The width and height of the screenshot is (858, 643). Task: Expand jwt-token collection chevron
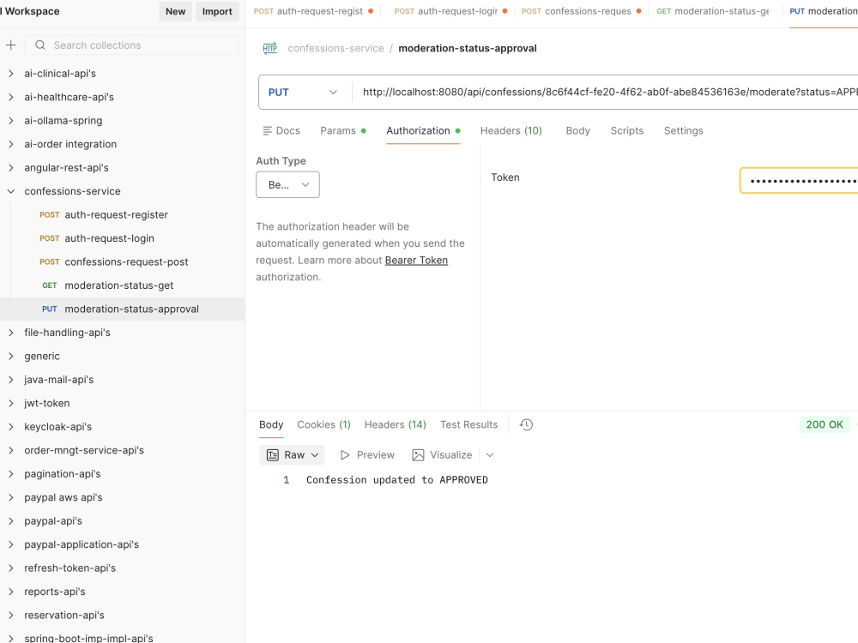click(x=11, y=403)
